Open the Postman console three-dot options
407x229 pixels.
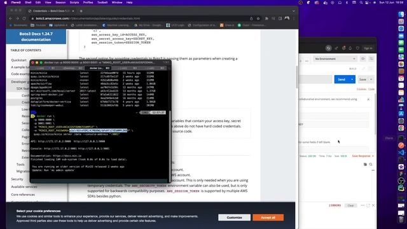362,205
